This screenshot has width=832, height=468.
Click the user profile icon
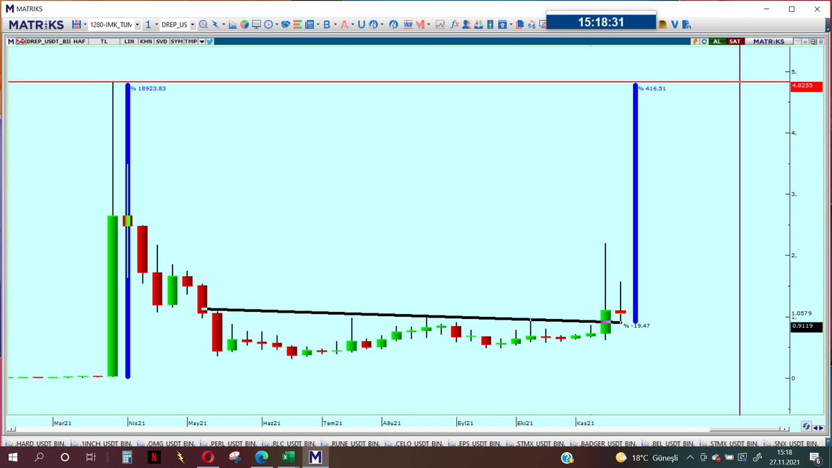click(466, 24)
